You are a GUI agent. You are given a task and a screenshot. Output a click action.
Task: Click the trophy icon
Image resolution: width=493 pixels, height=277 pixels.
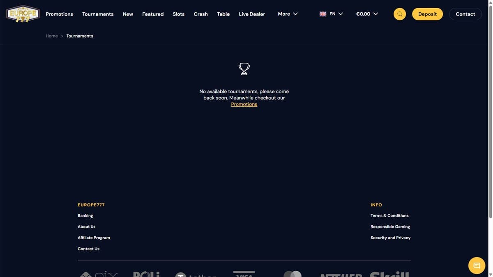tap(244, 69)
